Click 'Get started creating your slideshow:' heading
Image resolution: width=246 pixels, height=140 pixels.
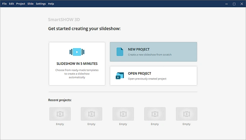click(84, 29)
